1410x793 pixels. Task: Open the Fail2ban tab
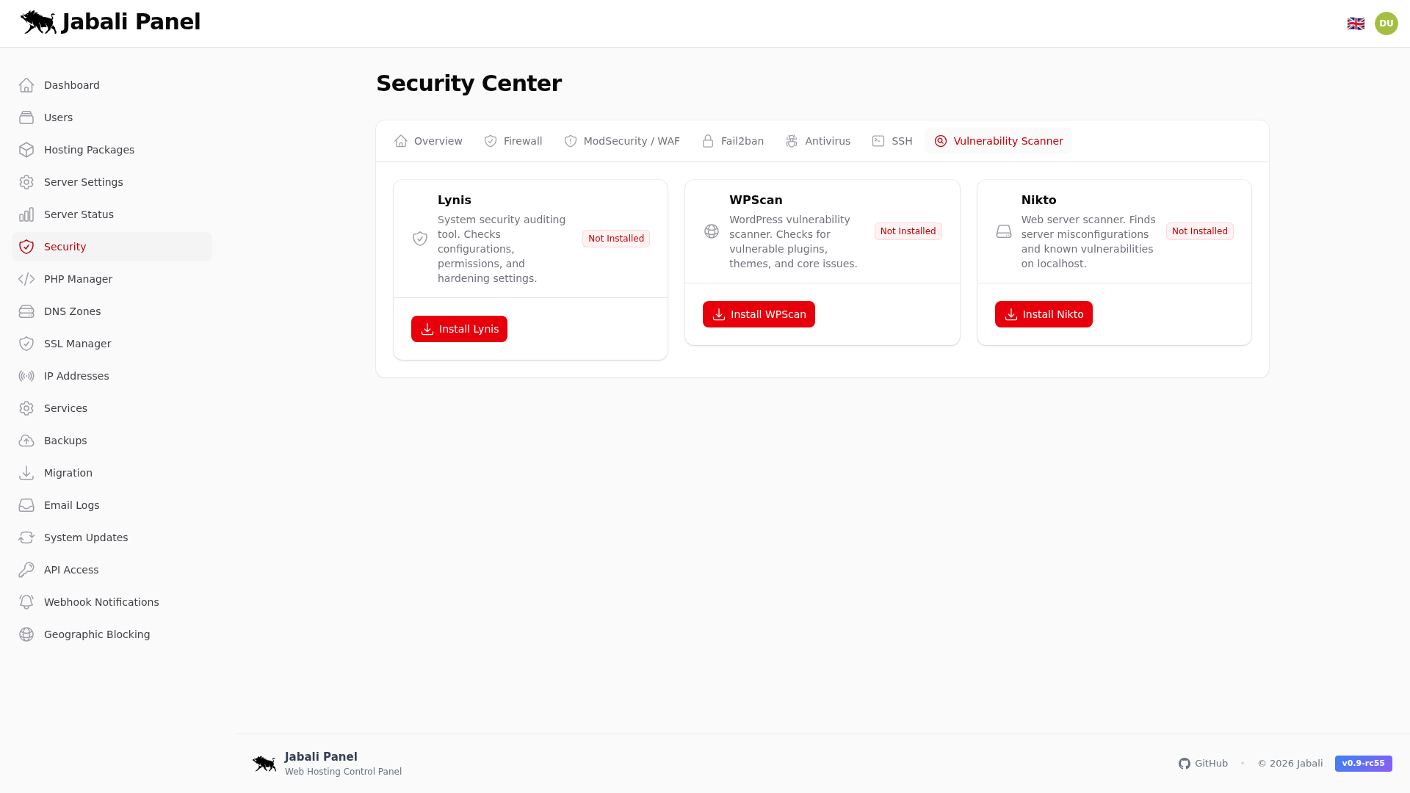(x=732, y=141)
